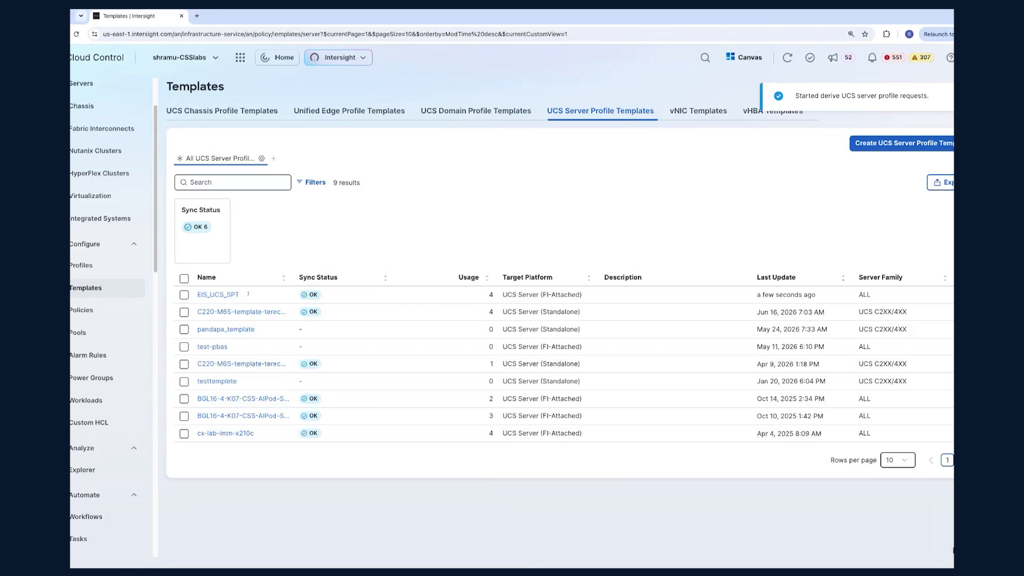Switch to vNIC Templates tab
This screenshot has width=1024, height=576.
click(x=698, y=111)
